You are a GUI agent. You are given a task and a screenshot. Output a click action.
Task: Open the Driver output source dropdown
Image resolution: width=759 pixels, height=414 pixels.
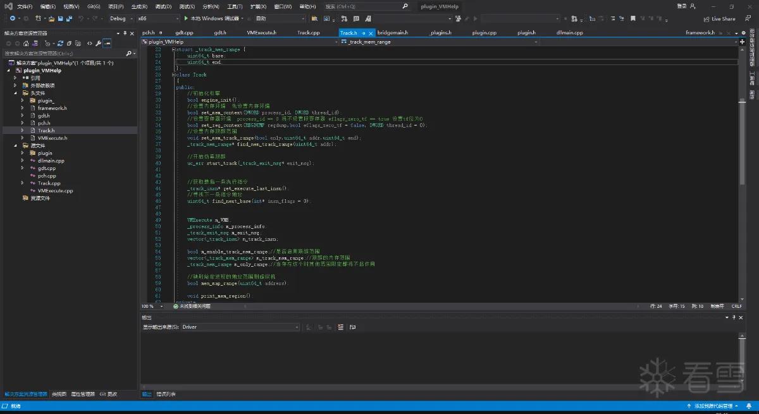(240, 327)
